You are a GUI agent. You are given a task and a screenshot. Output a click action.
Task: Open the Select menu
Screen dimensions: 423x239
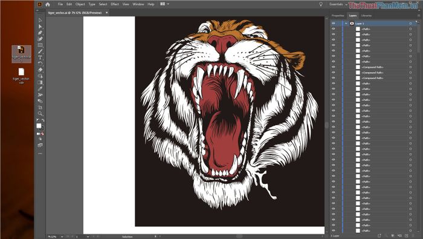pyautogui.click(x=103, y=4)
